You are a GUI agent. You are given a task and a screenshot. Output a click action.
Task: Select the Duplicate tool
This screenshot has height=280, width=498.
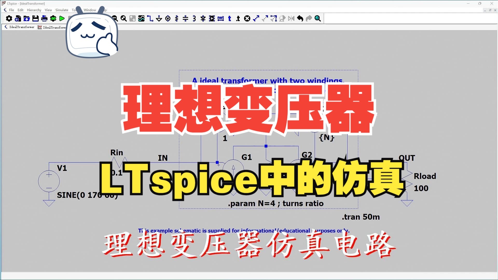(256, 18)
